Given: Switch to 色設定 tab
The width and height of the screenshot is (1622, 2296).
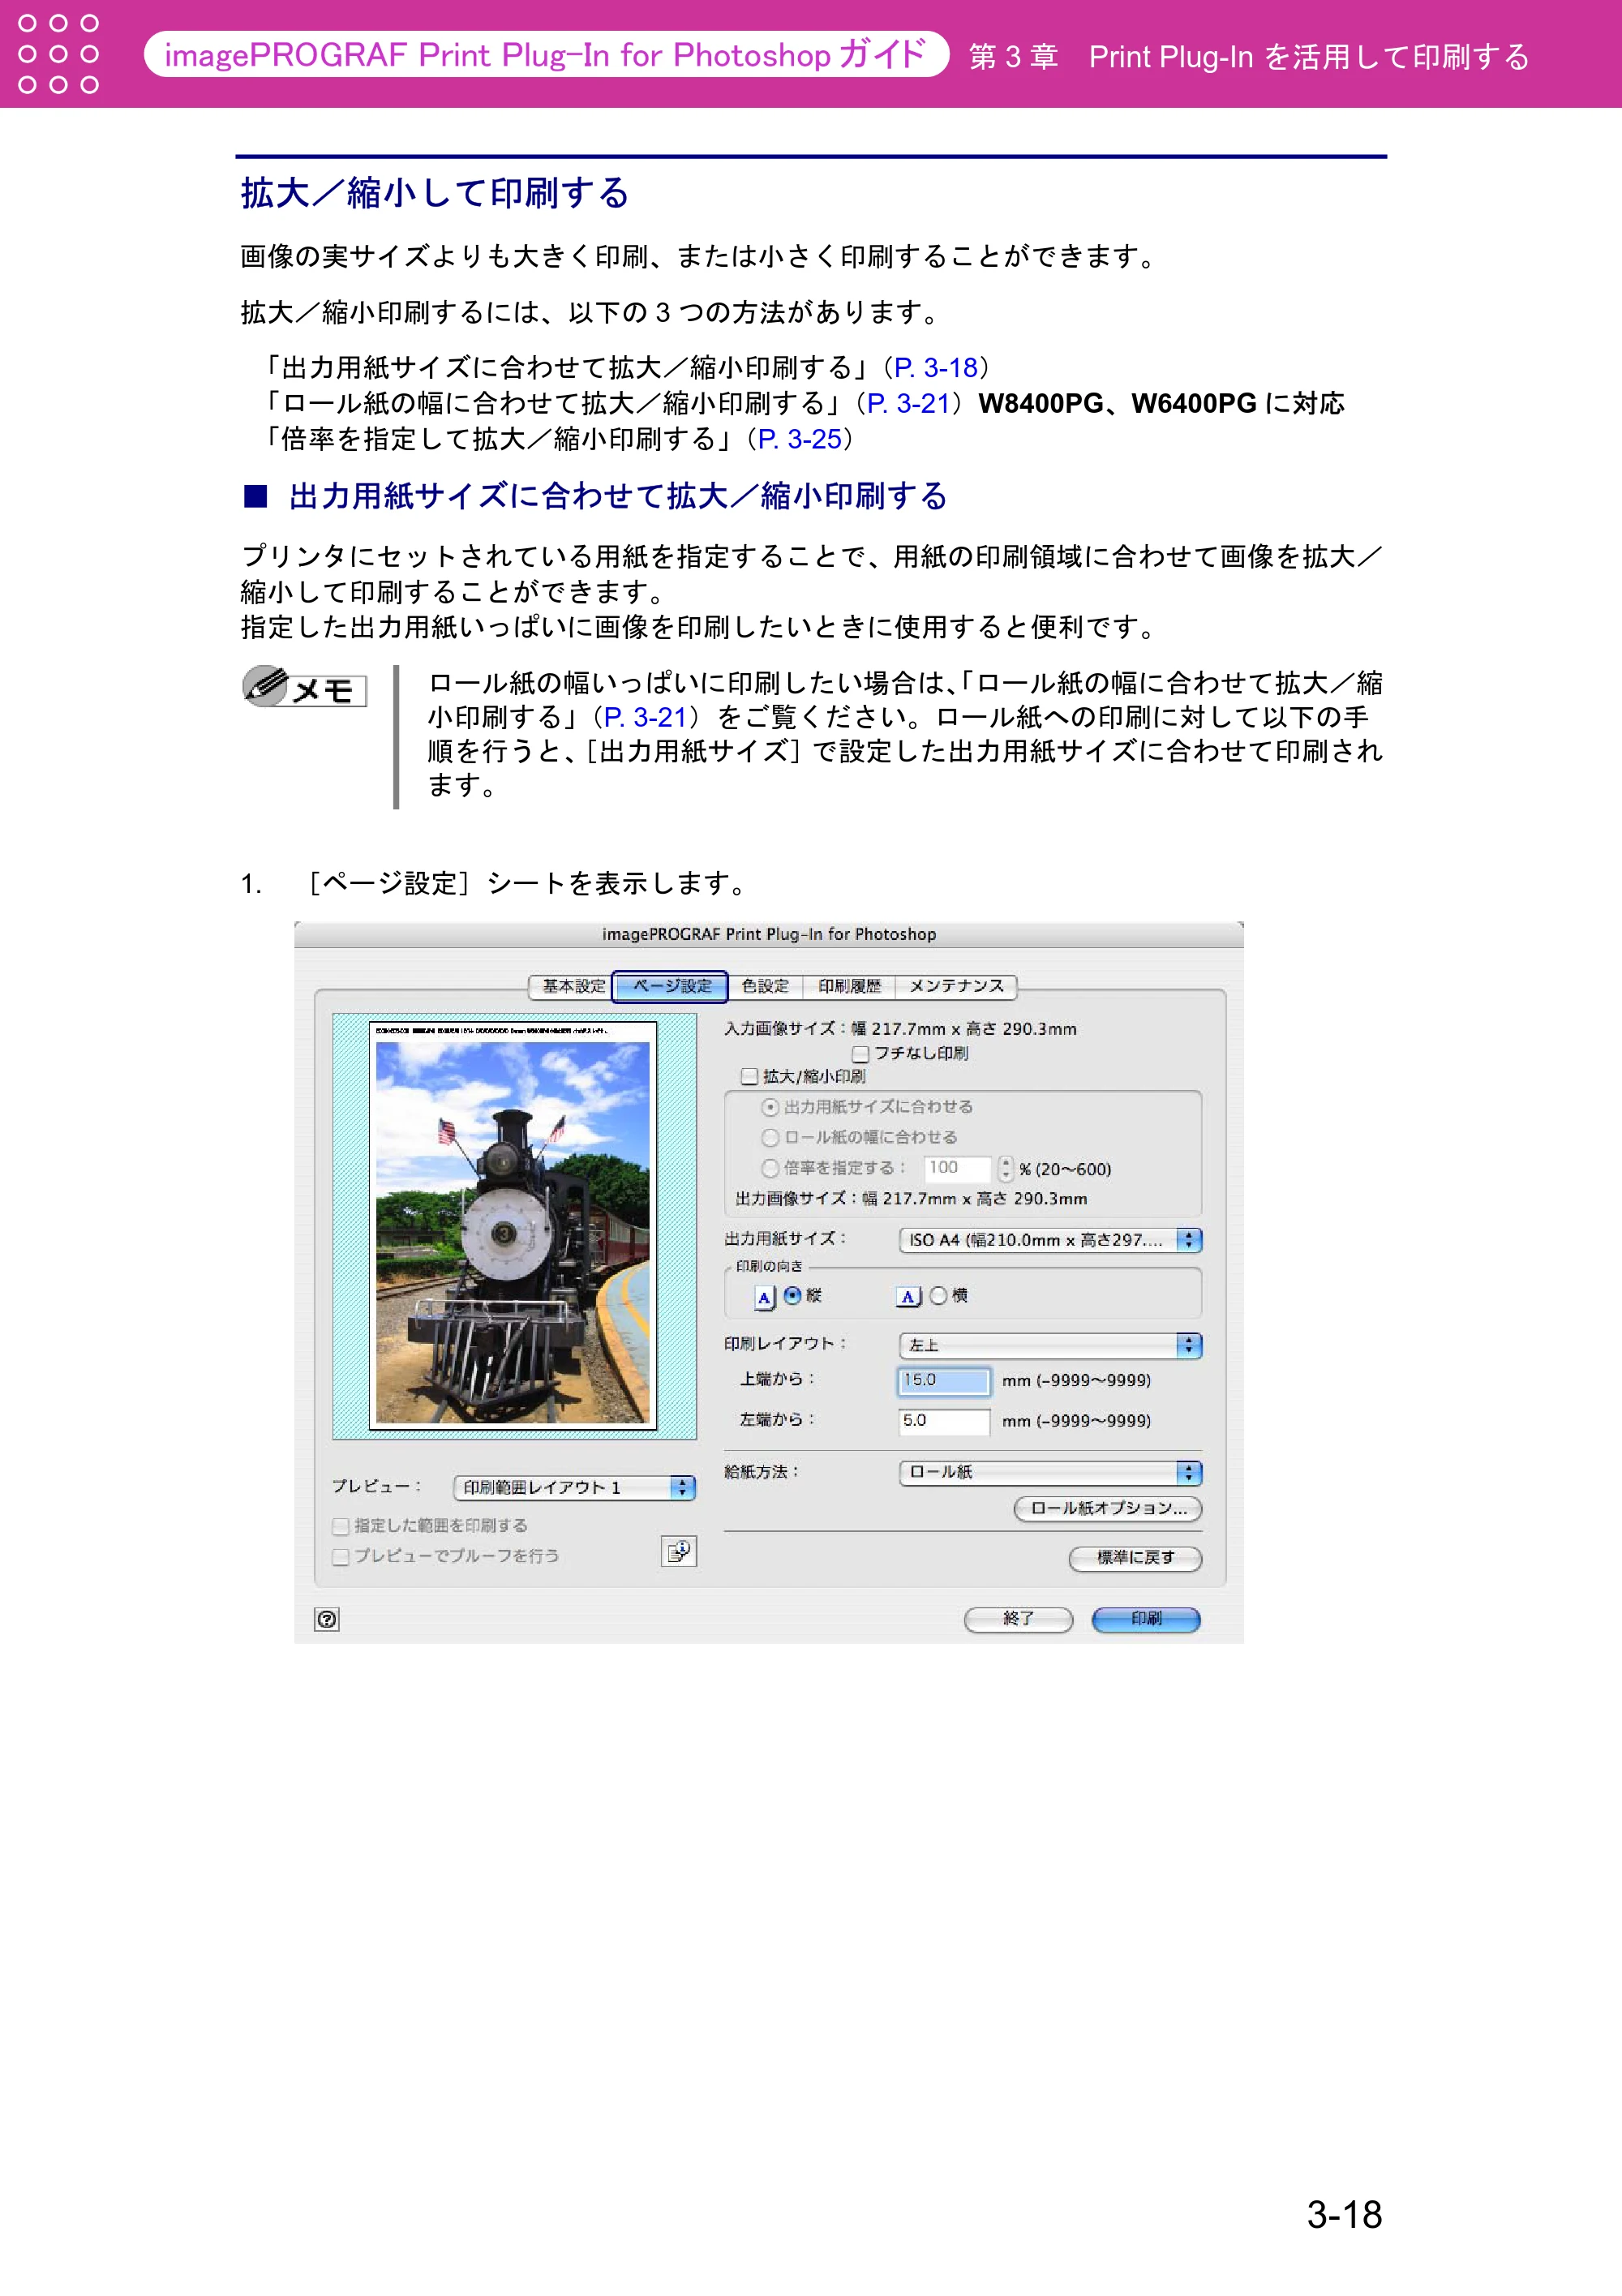Looking at the screenshot, I should coord(765,986).
